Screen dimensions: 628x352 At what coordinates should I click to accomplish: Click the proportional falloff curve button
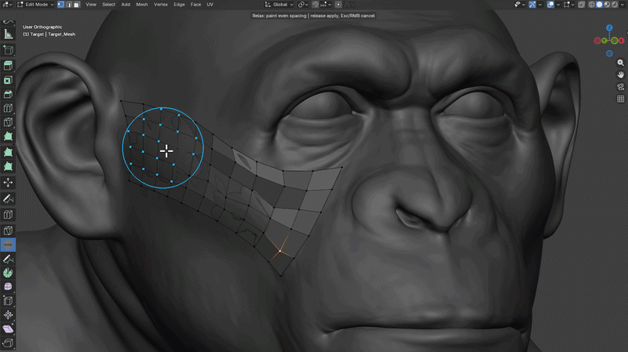tap(348, 5)
